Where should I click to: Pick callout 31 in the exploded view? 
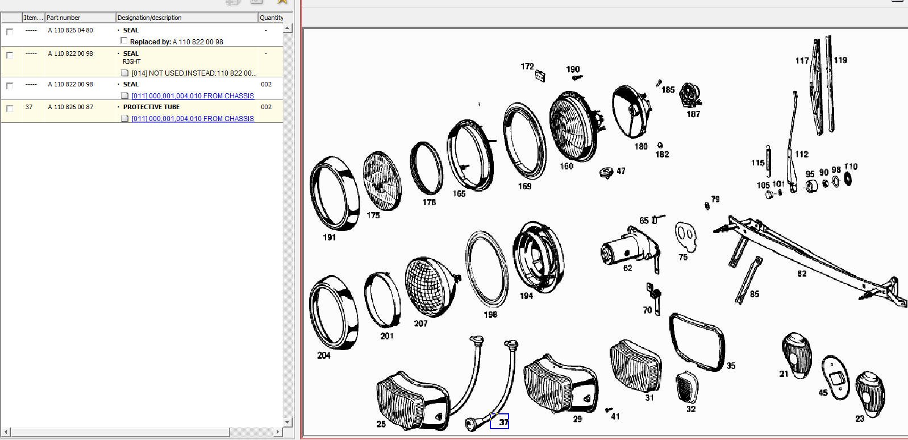tap(649, 397)
